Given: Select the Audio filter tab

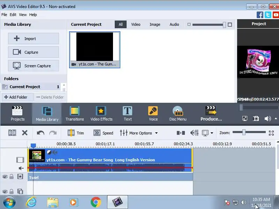Looking at the screenshot, I should pyautogui.click(x=174, y=24).
